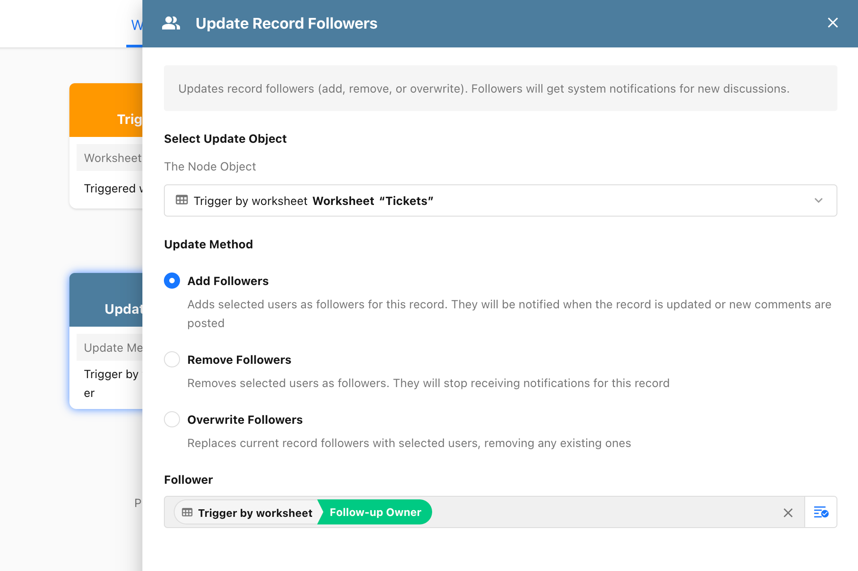The width and height of the screenshot is (858, 571).
Task: Select the Add Followers radio button
Action: (x=172, y=281)
